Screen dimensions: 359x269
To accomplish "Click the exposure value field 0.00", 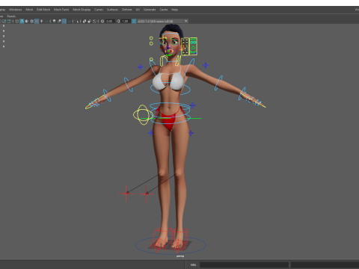I will pyautogui.click(x=110, y=21).
